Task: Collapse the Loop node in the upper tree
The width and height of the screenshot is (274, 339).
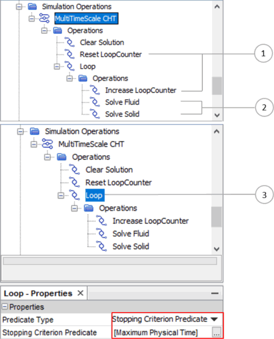Action: 57,67
